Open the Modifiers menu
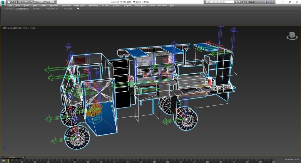This screenshot has width=301, height=163. (54, 6)
